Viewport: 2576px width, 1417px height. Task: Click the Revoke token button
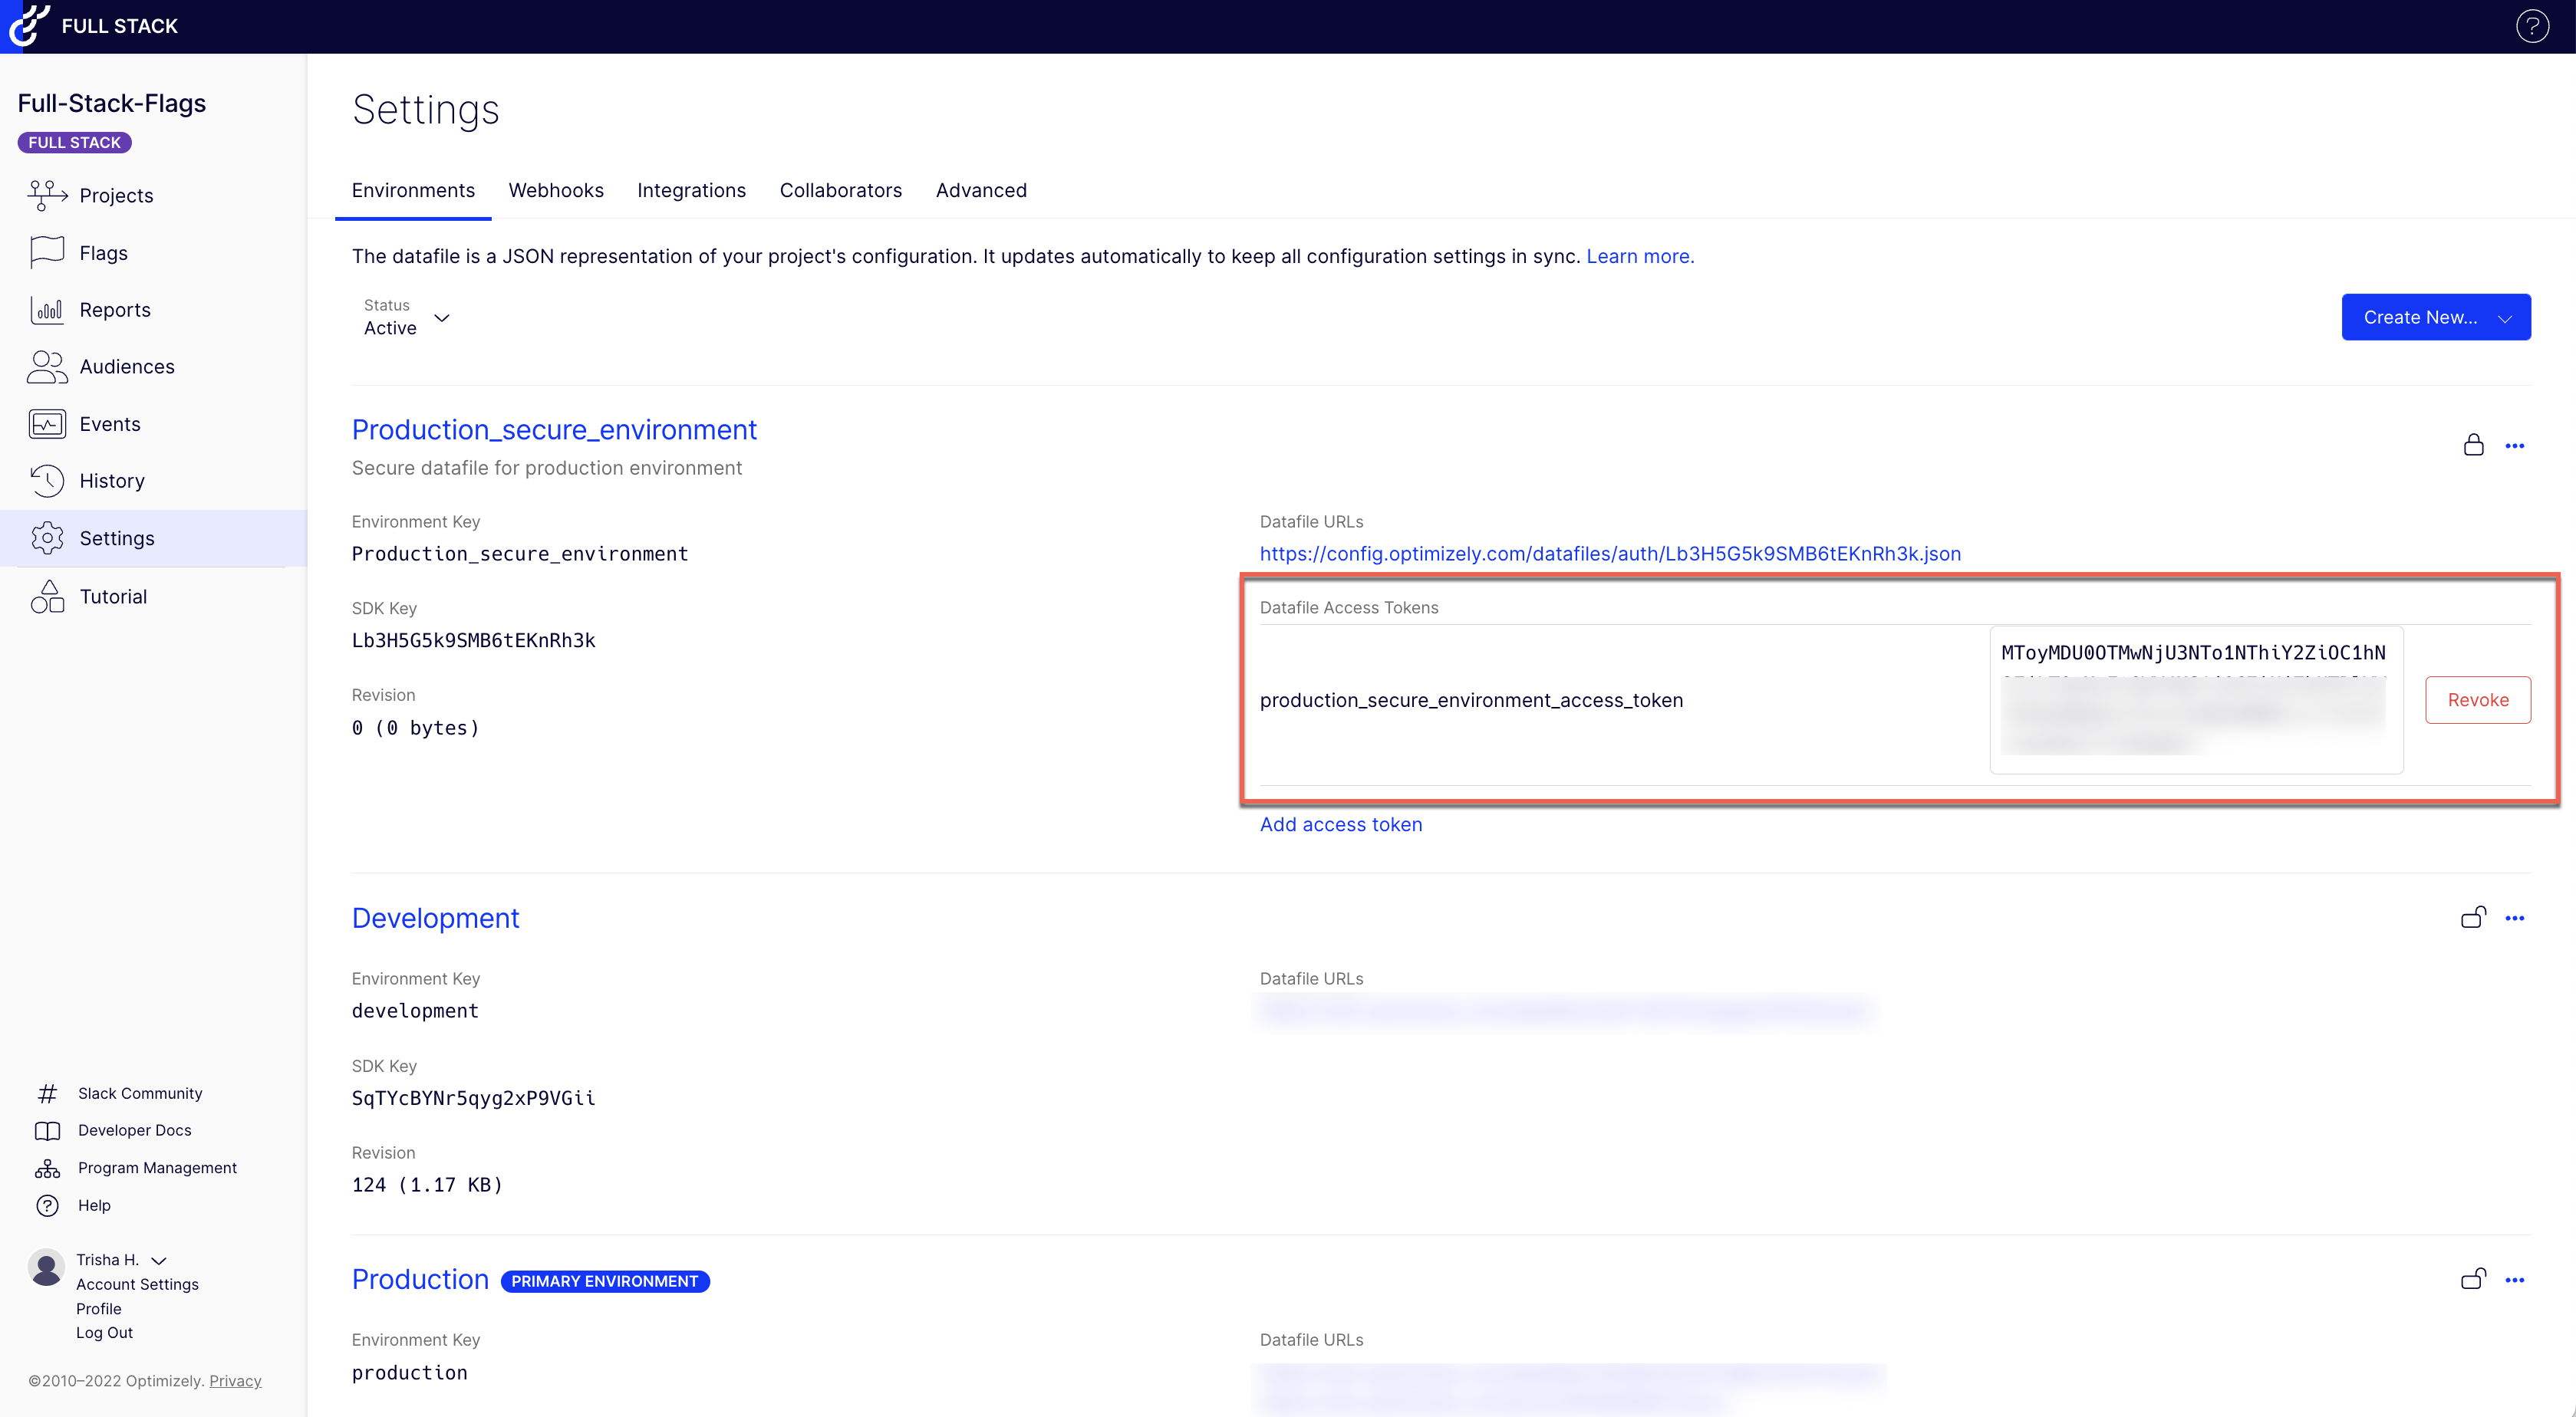(x=2477, y=699)
